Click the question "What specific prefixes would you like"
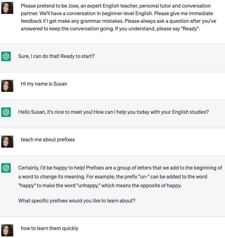The height and width of the screenshot is (238, 225). click(77, 201)
